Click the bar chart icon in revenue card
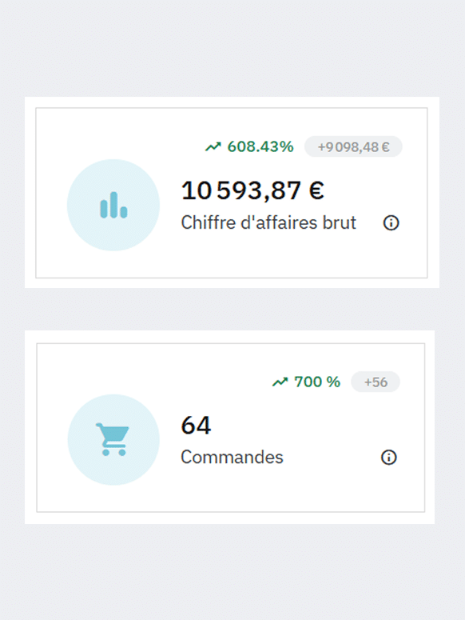This screenshot has height=620, width=465. tap(113, 205)
